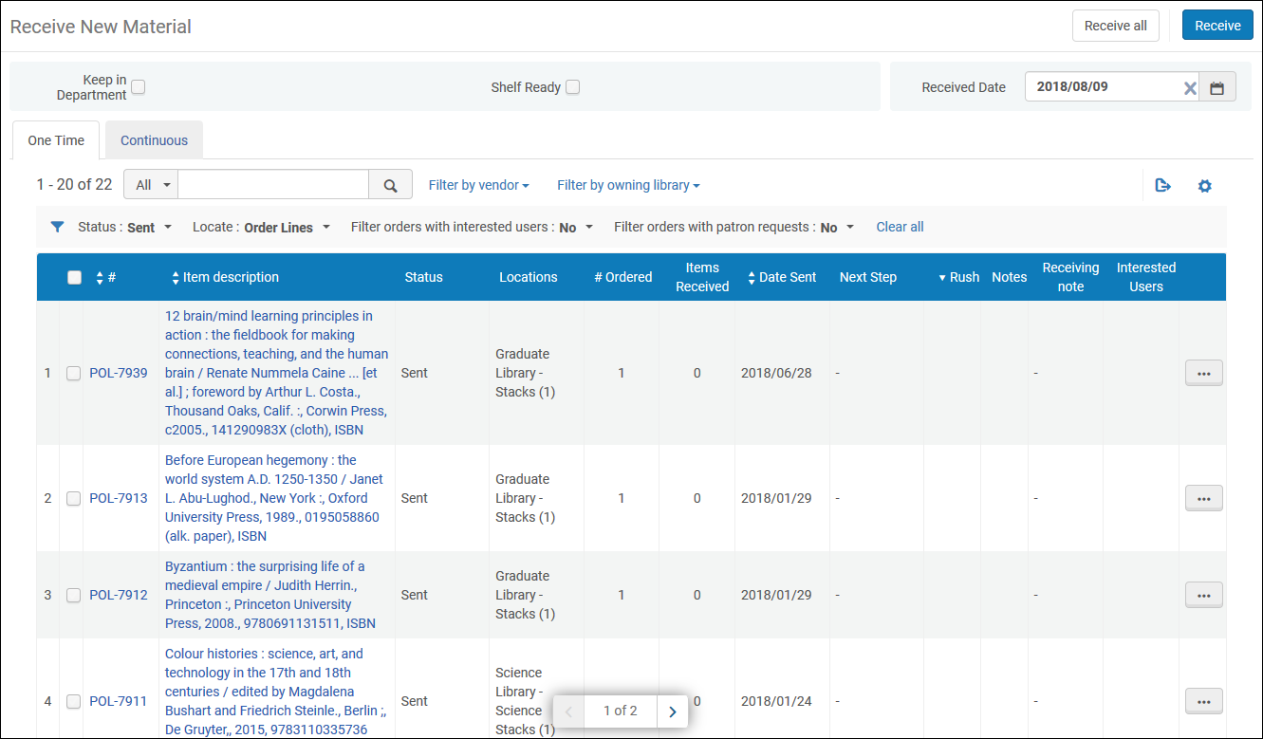Click the 1 - 20 of 22 count text
This screenshot has width=1263, height=739.
74,185
